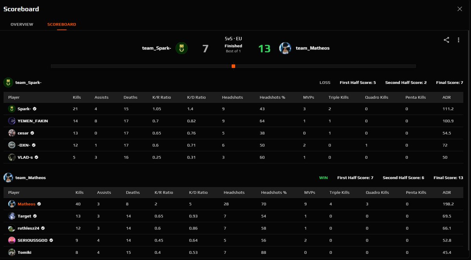Click Matheos ADR value 198.2
Viewport: 471px width, 260px height.
448,204
